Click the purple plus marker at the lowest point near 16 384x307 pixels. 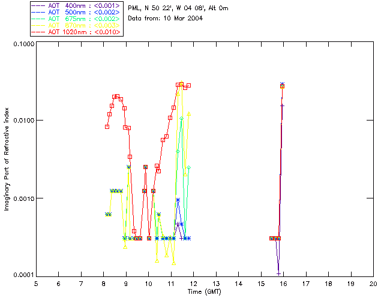coord(278,273)
